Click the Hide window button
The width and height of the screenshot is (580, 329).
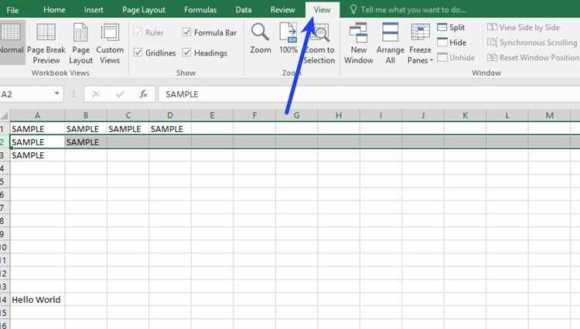(452, 42)
